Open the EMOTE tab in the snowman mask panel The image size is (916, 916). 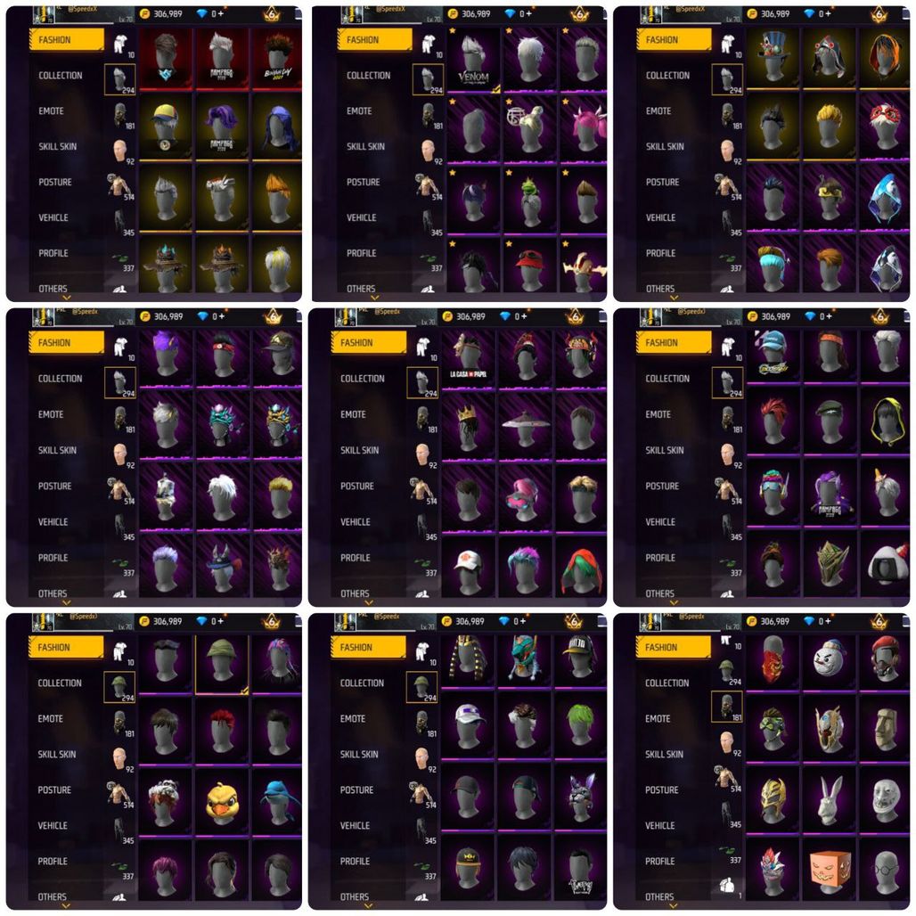click(x=658, y=718)
